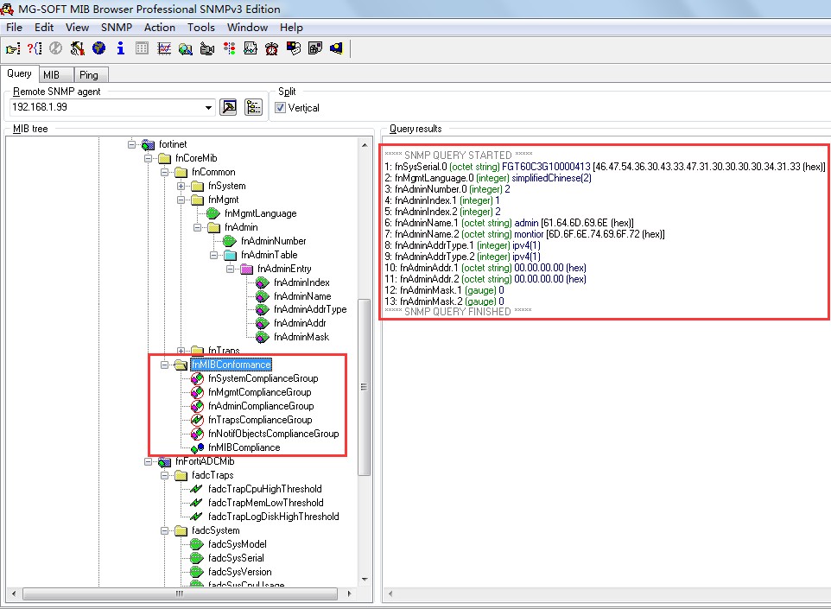Image resolution: width=831 pixels, height=609 pixels.
Task: Open the Action menu
Action: [x=160, y=28]
